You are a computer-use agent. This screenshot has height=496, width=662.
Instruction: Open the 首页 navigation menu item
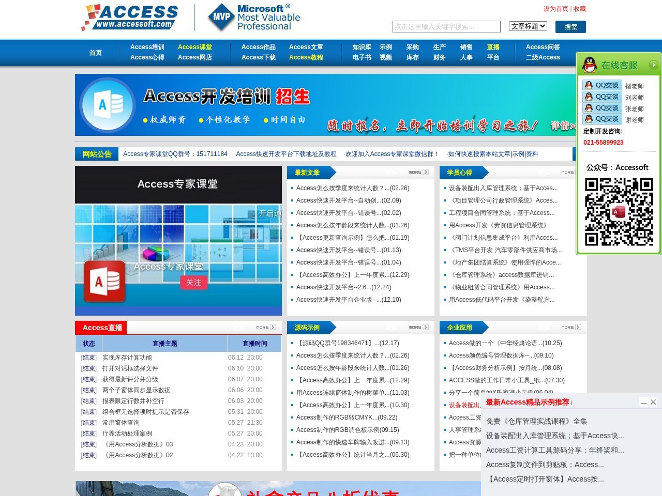(x=96, y=53)
